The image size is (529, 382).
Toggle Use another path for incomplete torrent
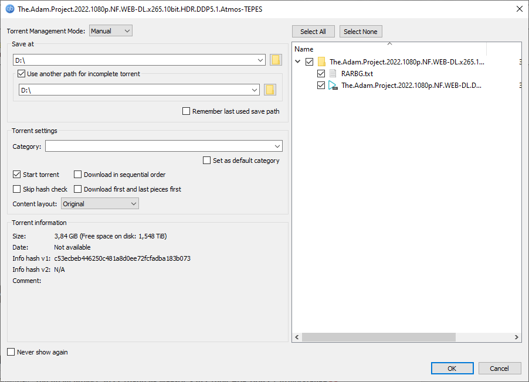(x=21, y=73)
